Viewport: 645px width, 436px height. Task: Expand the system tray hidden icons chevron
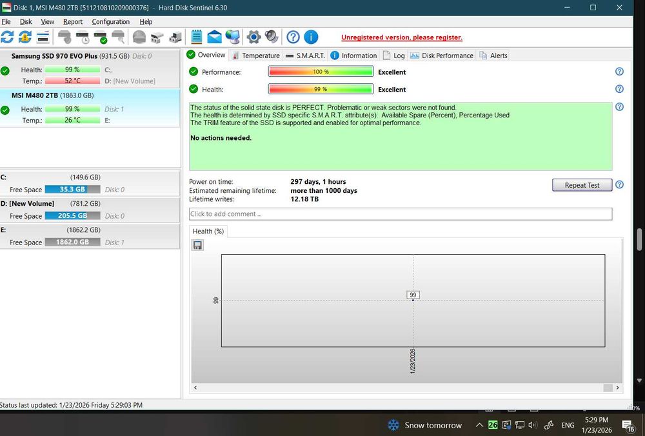coord(479,425)
